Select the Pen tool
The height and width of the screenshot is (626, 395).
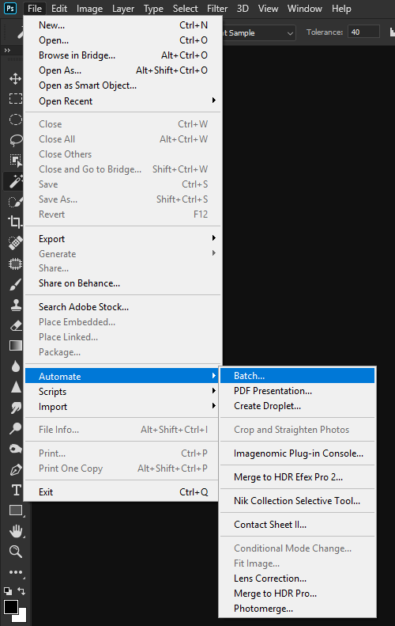pos(16,469)
